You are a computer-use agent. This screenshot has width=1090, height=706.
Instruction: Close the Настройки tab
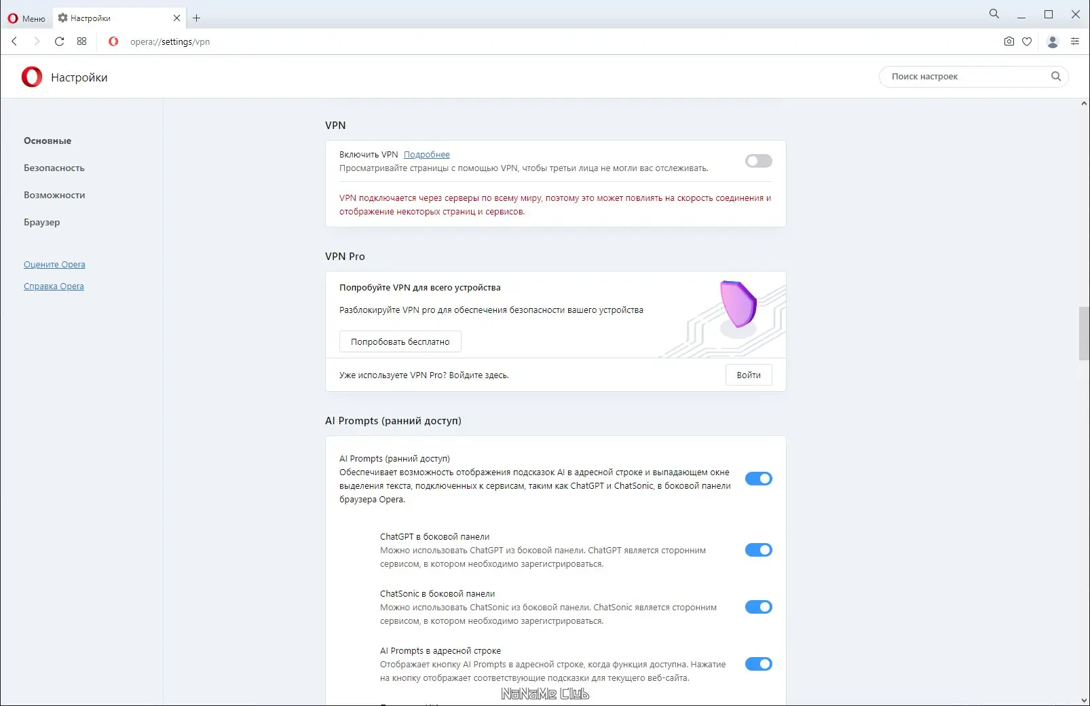tap(176, 18)
